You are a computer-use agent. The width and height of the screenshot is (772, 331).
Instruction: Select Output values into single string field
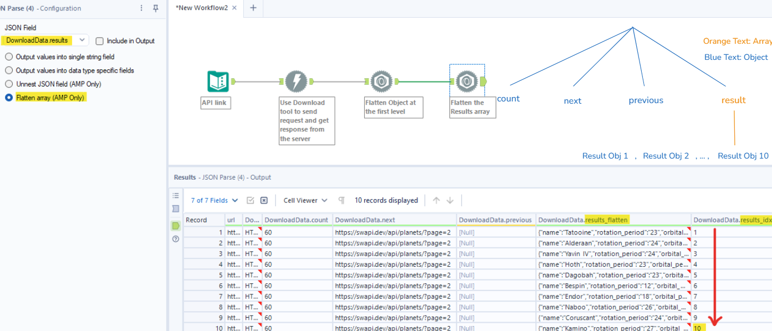(9, 57)
